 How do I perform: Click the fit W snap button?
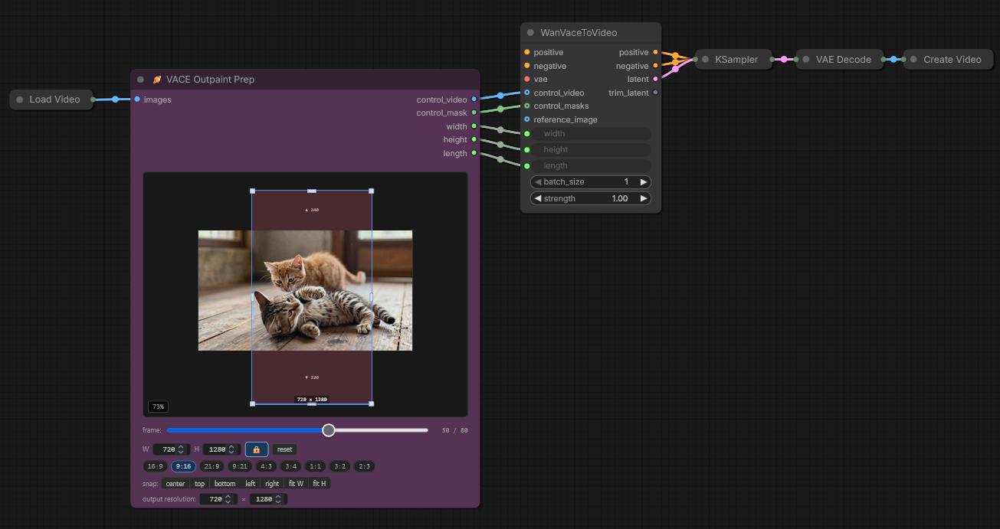tap(296, 484)
